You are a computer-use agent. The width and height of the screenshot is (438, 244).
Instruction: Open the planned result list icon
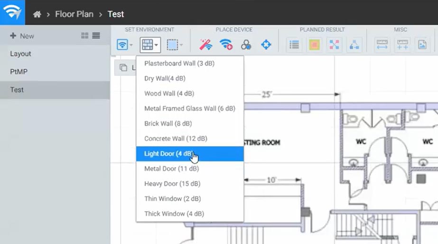[x=294, y=45]
